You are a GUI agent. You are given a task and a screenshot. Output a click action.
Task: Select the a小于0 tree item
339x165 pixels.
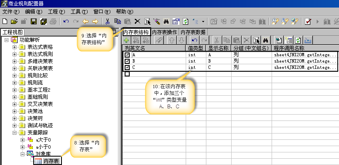pos(43,147)
